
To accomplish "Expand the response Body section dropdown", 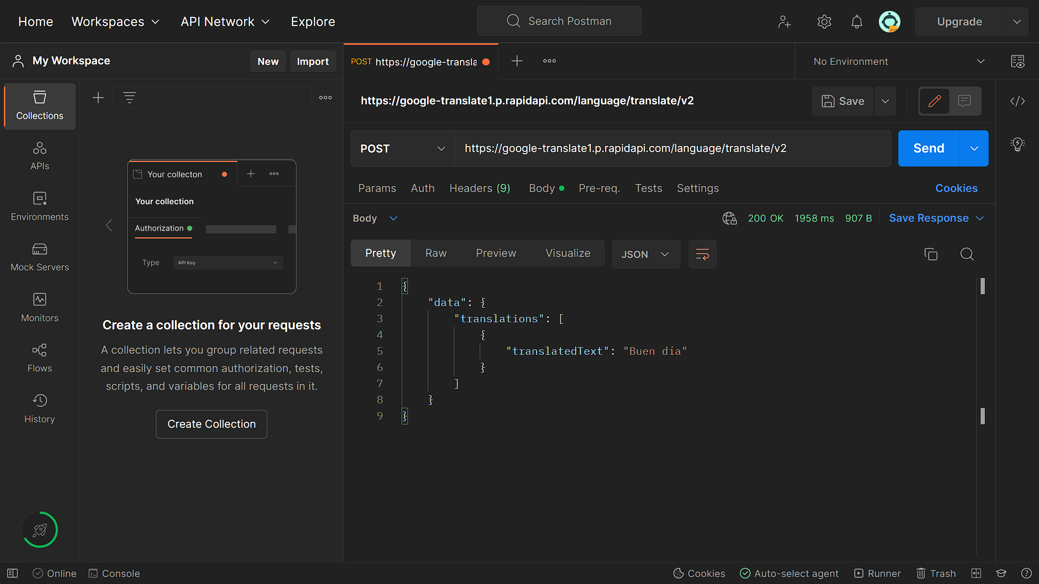I will click(375, 218).
